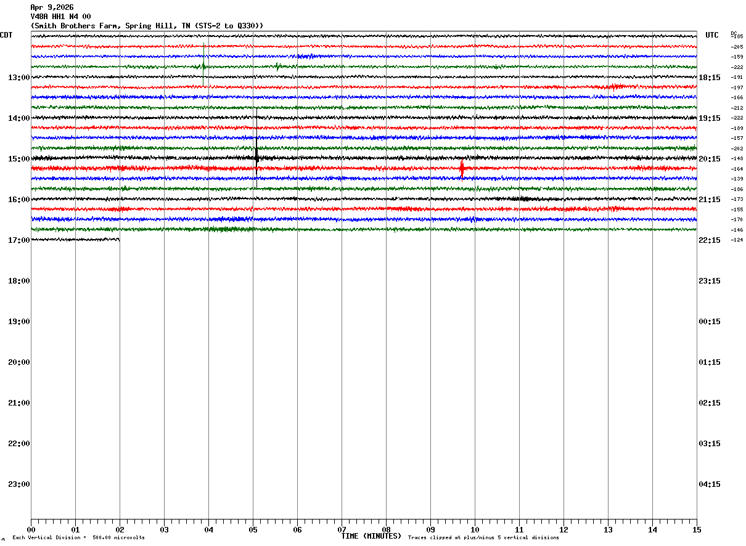Viewport: 746px width, 546px height.
Task: Click the 21:15 UTC time label
Action: 710,200
